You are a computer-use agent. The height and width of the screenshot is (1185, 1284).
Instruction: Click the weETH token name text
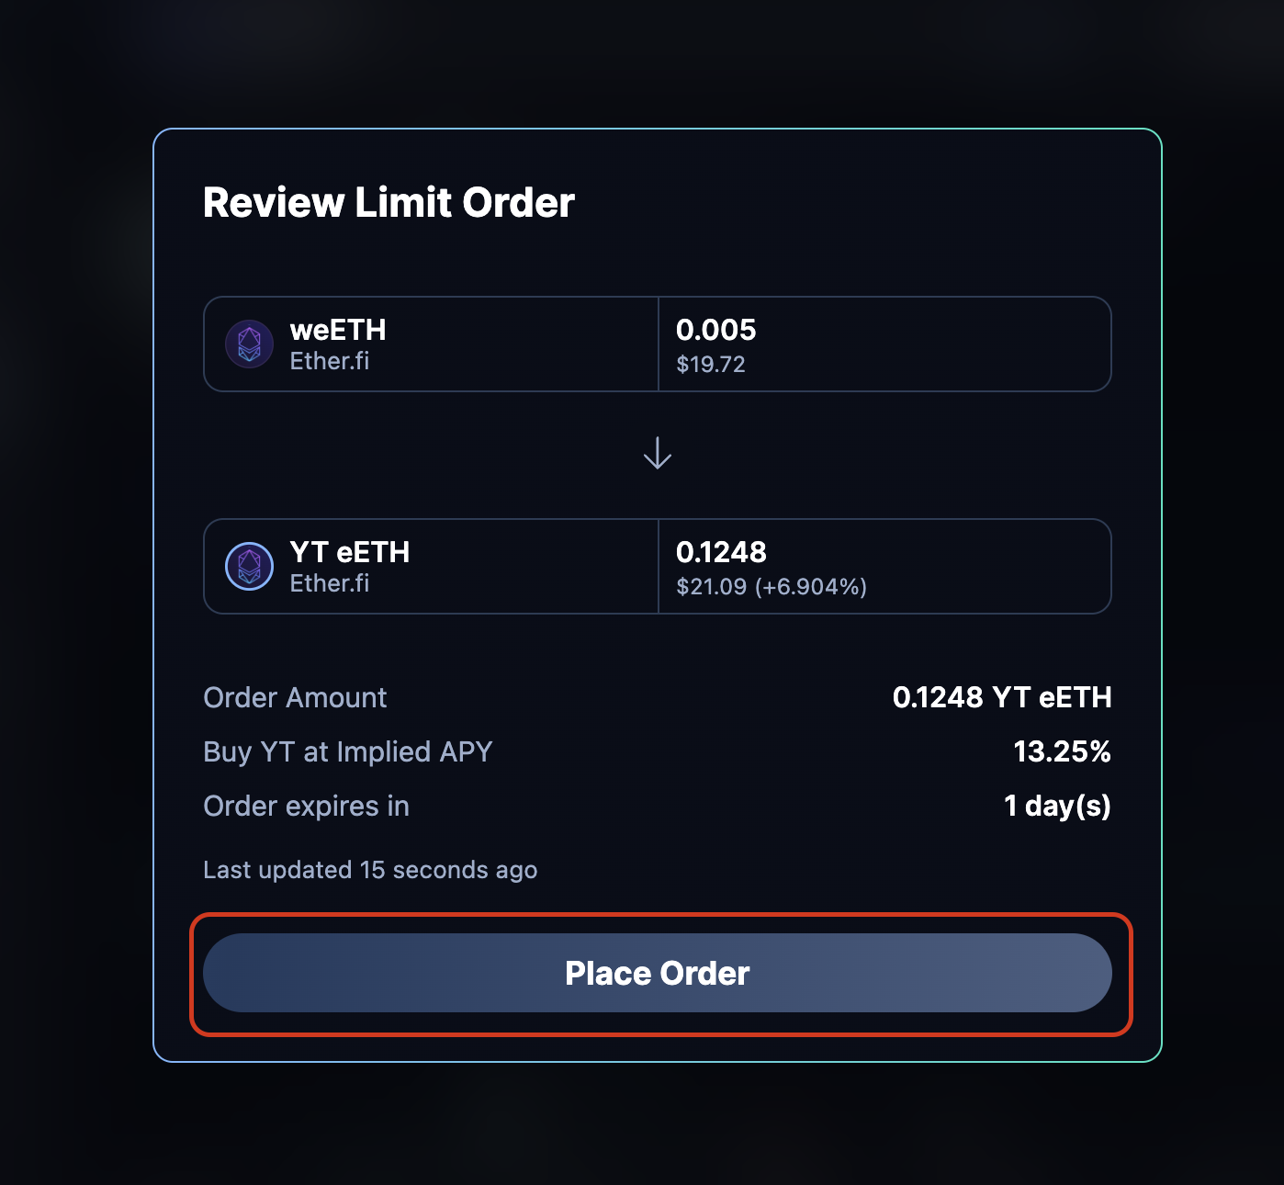coord(338,330)
